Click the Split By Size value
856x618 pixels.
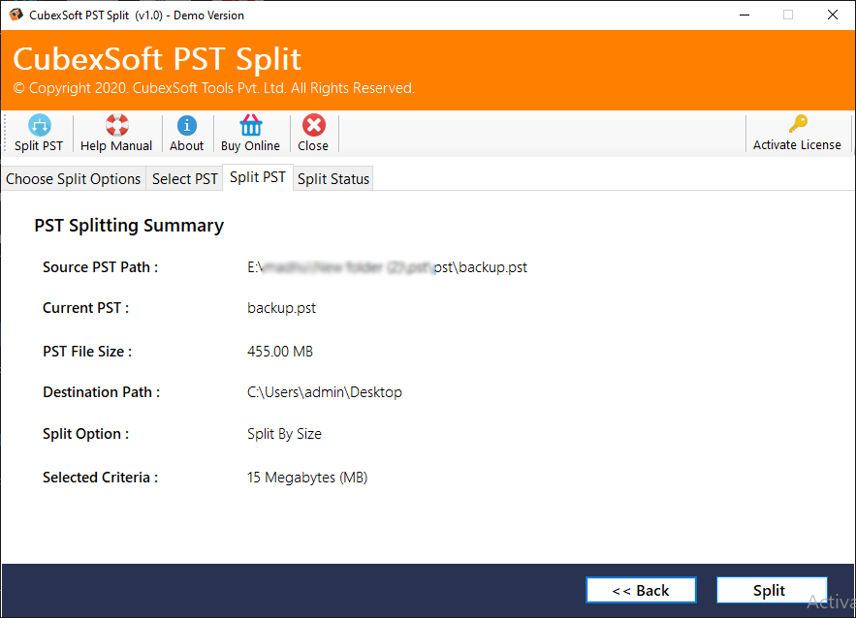(x=284, y=434)
